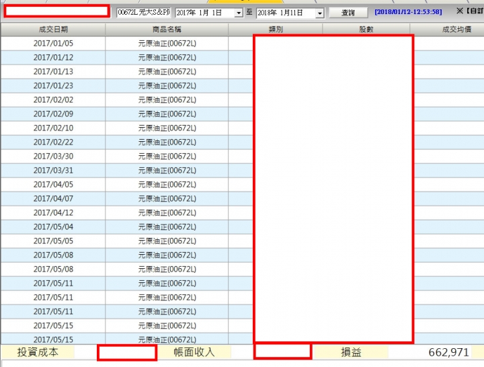The width and height of the screenshot is (484, 367).
Task: Open the start date dropdown arrow
Action: (238, 13)
